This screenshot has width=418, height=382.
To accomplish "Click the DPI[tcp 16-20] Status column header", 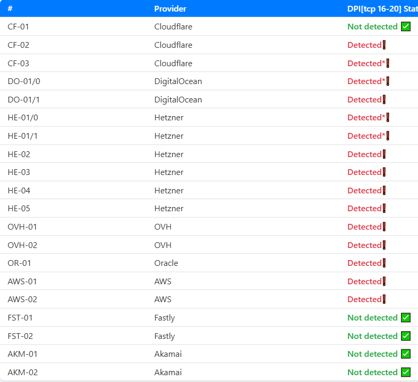I will [x=382, y=9].
